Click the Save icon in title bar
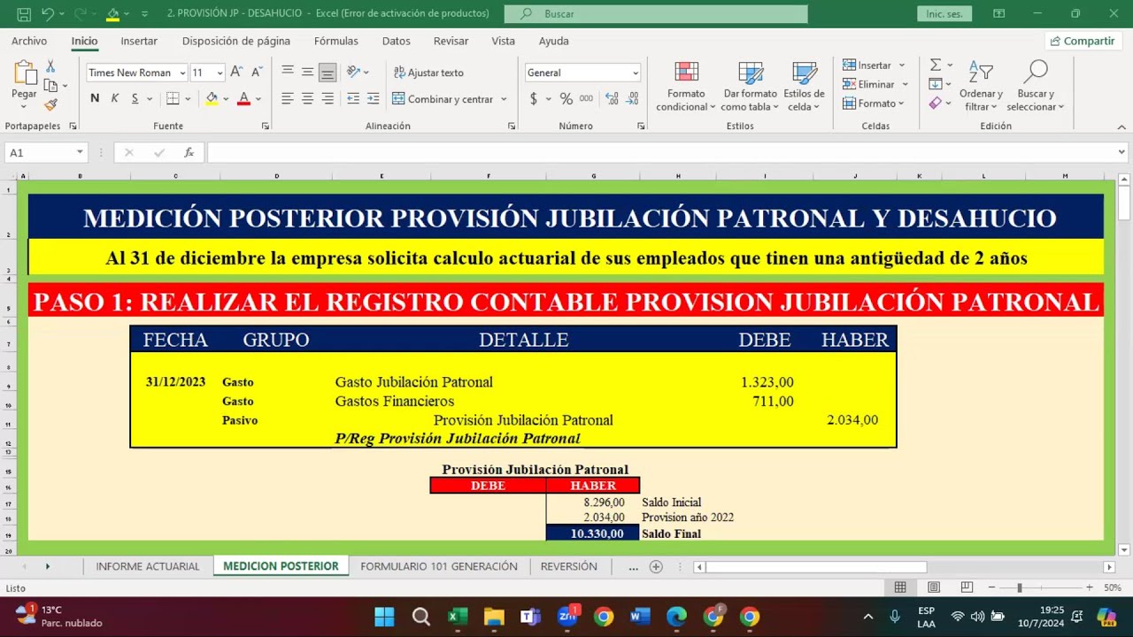 [x=24, y=13]
